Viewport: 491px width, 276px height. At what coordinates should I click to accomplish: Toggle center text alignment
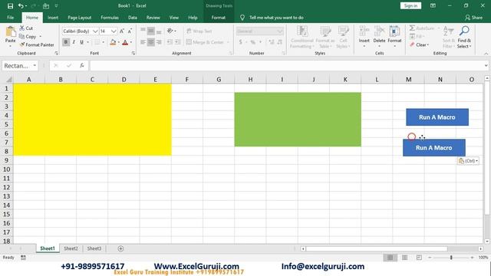click(x=151, y=42)
